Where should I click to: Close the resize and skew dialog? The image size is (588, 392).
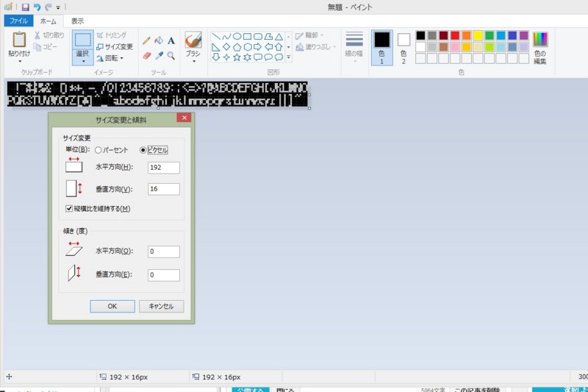184,118
